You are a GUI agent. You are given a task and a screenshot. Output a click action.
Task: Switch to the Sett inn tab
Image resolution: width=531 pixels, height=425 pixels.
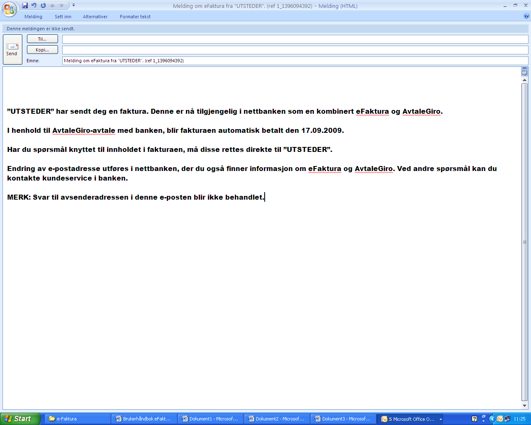[63, 17]
